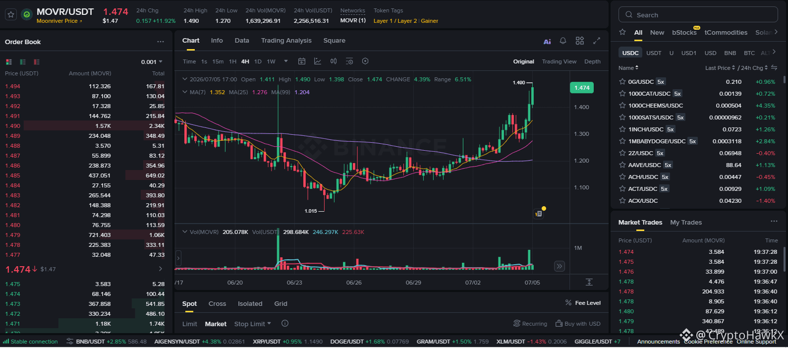Open more time intervals dropdown arrow
The height and width of the screenshot is (348, 788).
[286, 61]
